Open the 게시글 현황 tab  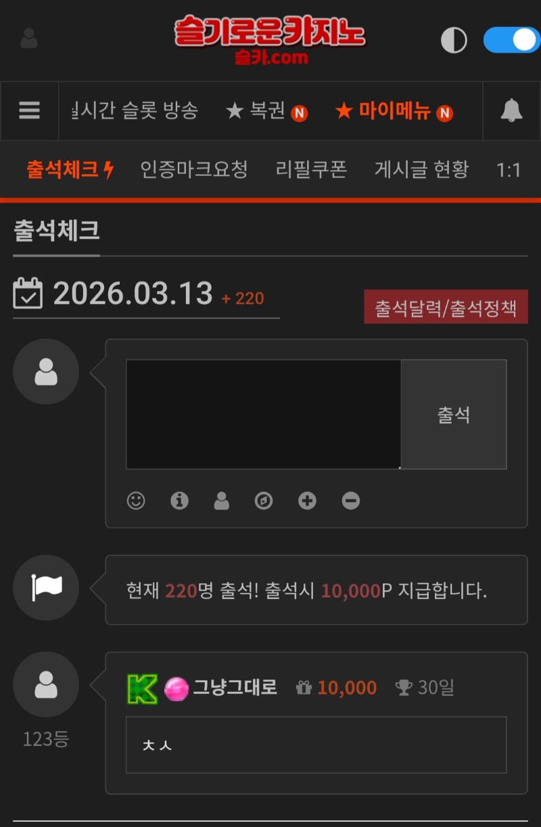tap(421, 170)
